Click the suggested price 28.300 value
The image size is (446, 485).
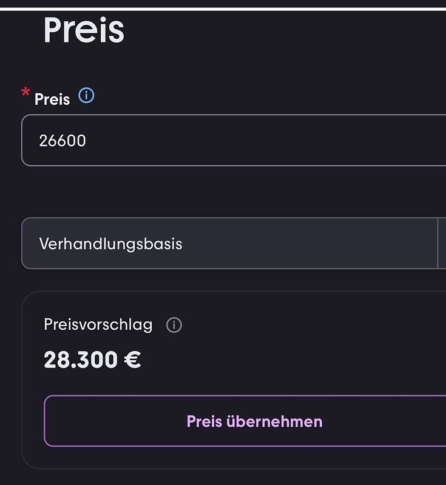point(81,360)
